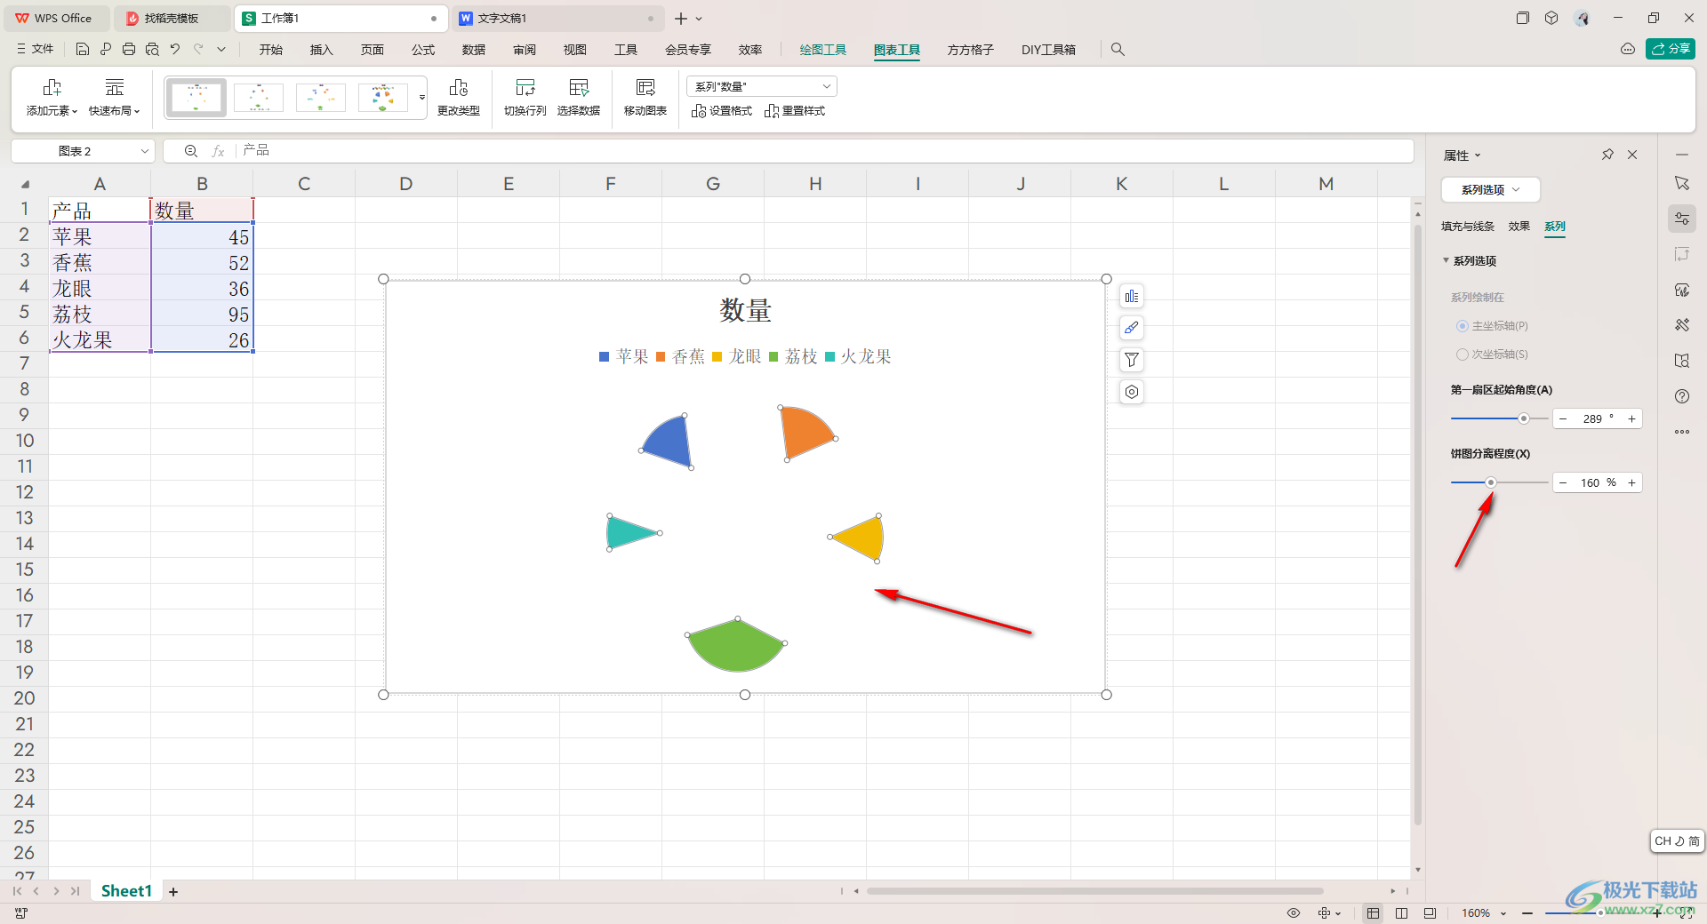Expand the chart styles gallery arrow
This screenshot has width=1707, height=924.
click(422, 97)
